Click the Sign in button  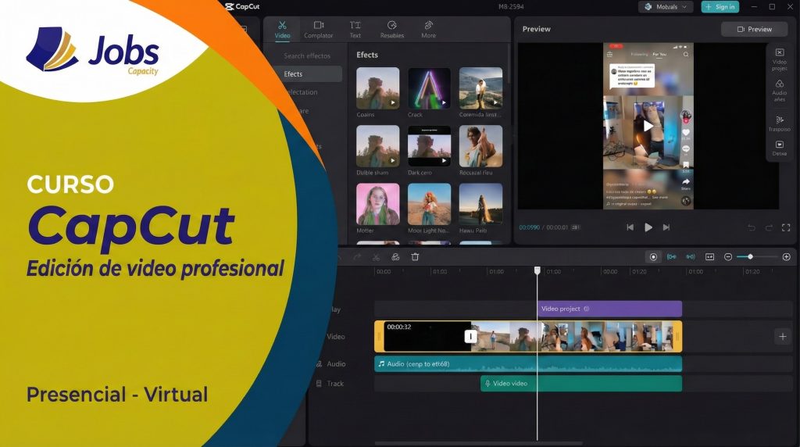tap(720, 7)
